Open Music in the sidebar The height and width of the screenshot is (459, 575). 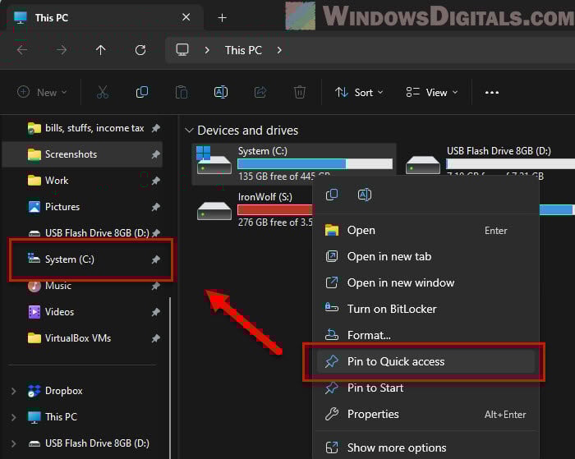click(x=82, y=286)
